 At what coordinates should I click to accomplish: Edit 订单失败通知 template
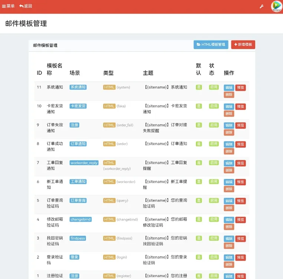[229, 125]
